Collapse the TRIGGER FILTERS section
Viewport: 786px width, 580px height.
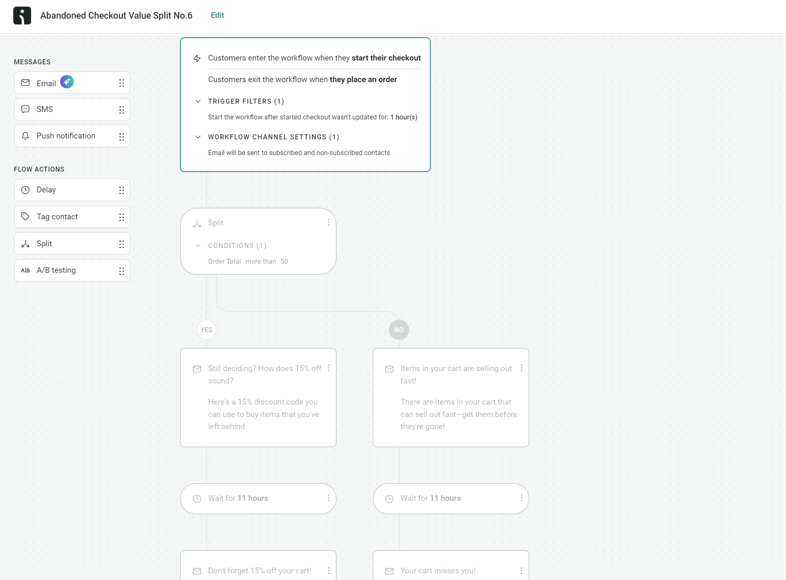tap(198, 101)
